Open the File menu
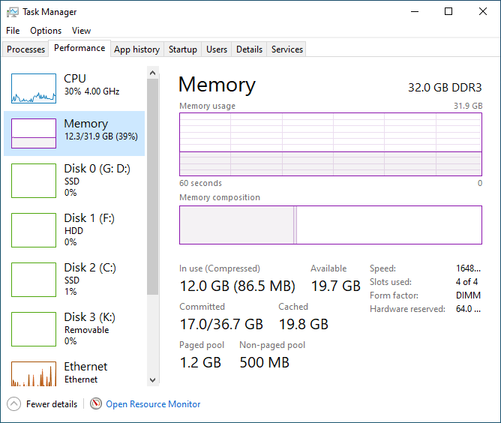The height and width of the screenshot is (423, 501). [x=13, y=31]
